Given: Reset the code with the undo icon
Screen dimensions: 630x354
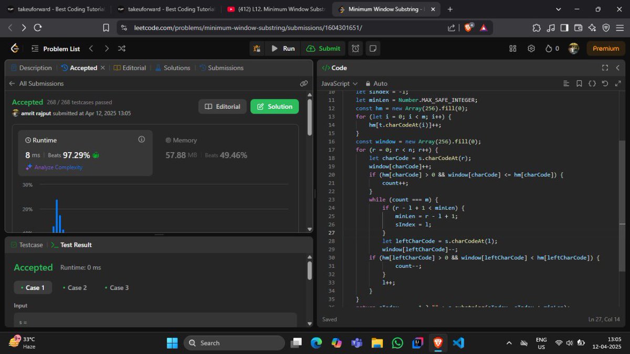Looking at the screenshot, I should (x=605, y=83).
